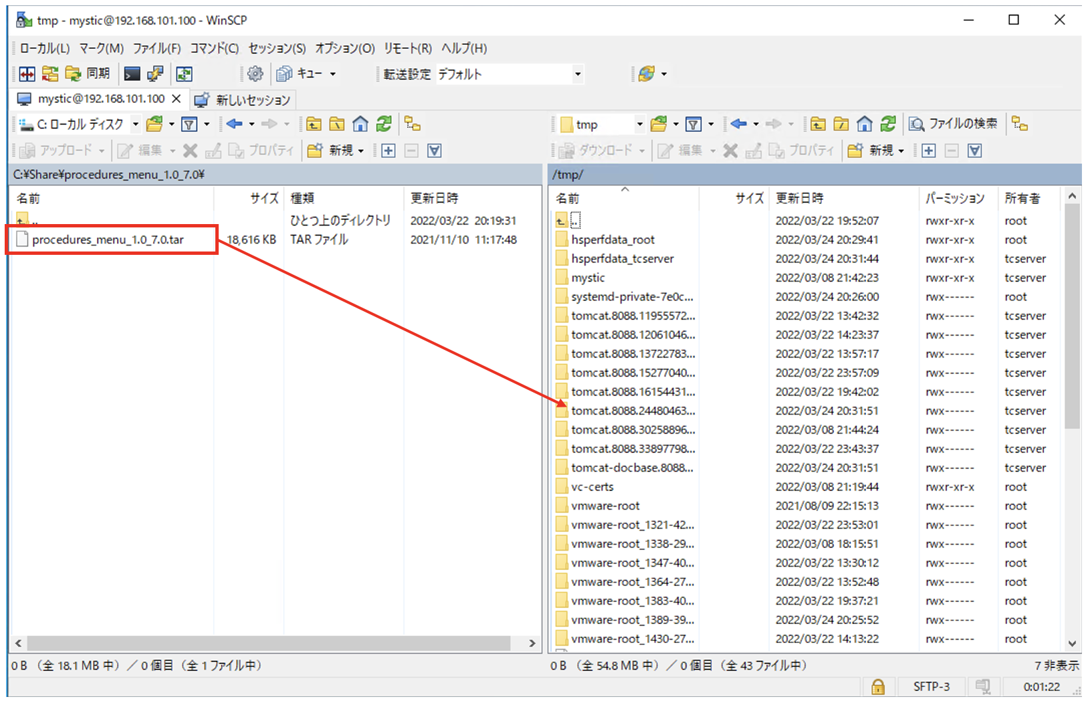
Task: Open the transfer settings デフォルト dropdown
Action: (x=578, y=74)
